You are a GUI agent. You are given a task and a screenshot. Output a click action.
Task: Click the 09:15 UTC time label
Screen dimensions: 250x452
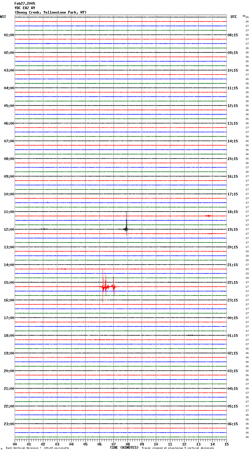233,53
